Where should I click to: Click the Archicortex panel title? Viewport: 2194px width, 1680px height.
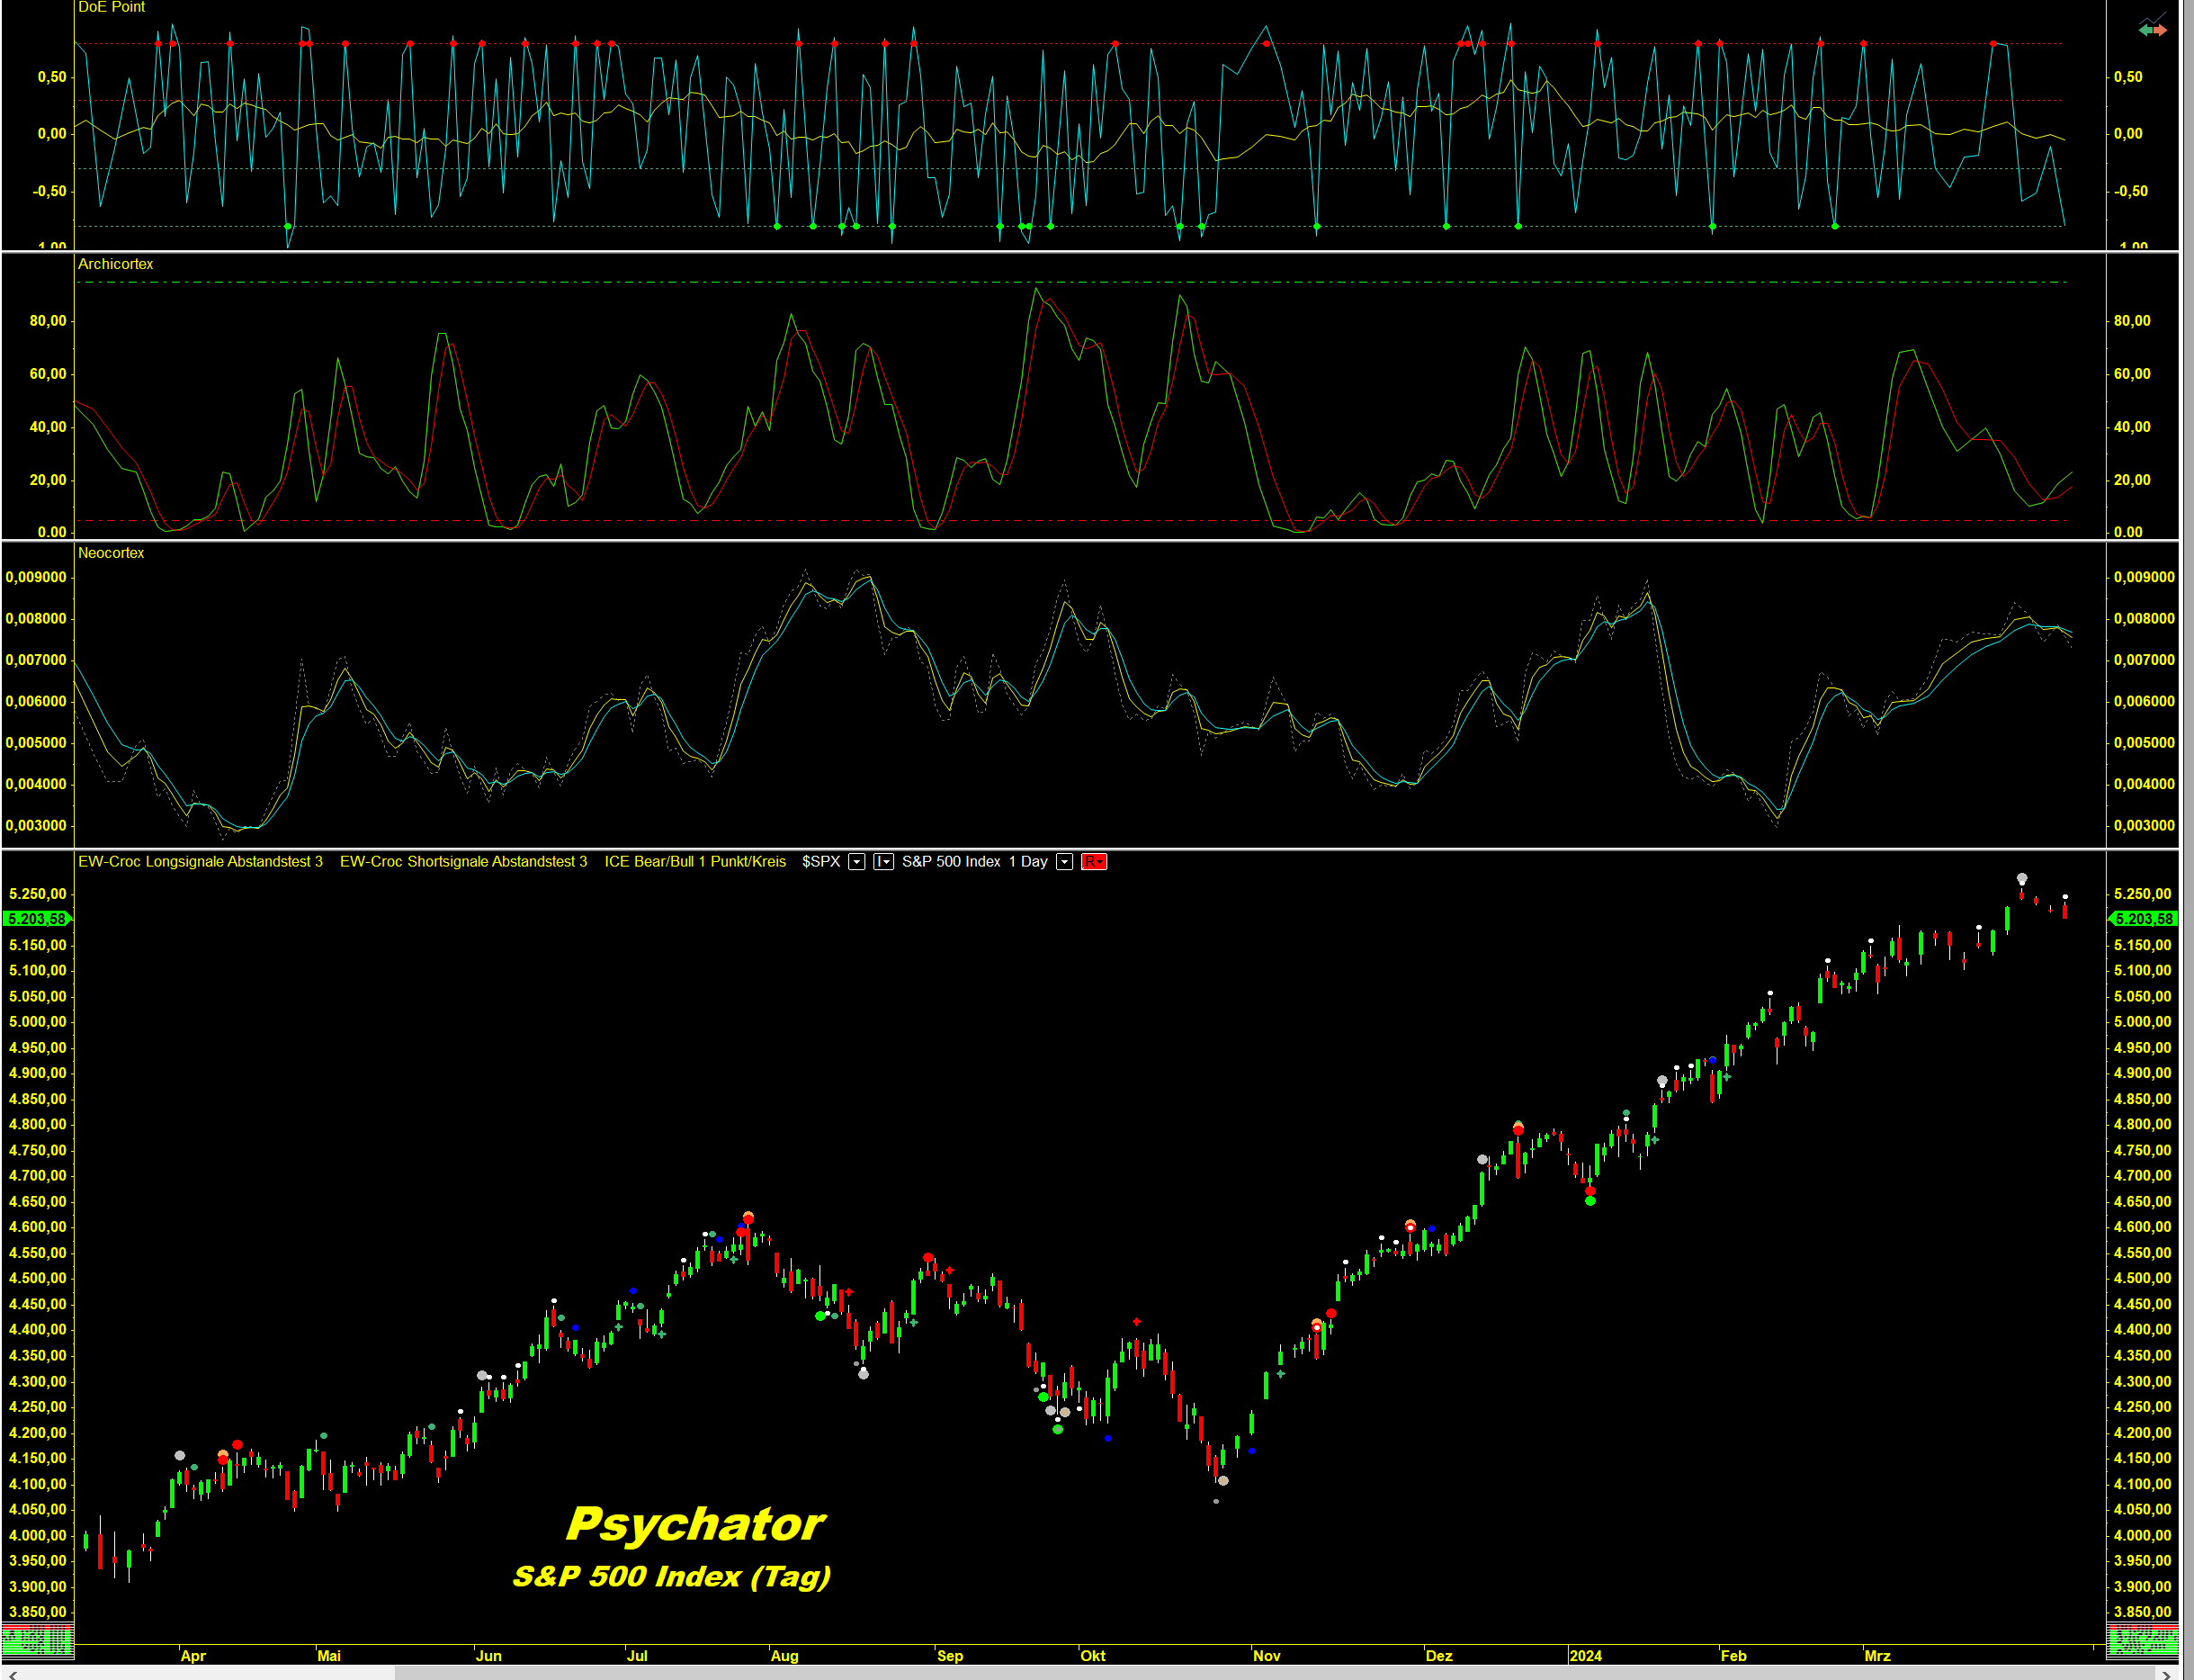pyautogui.click(x=115, y=264)
